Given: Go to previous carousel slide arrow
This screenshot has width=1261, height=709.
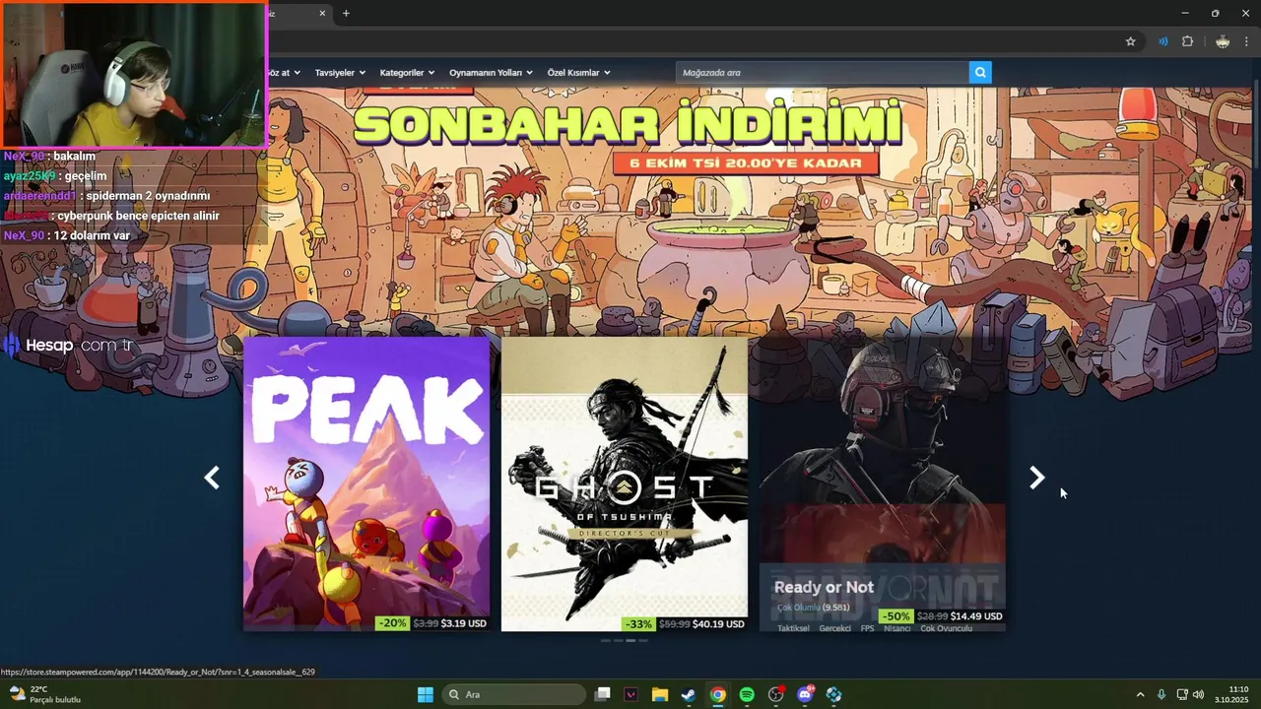Looking at the screenshot, I should pyautogui.click(x=212, y=479).
